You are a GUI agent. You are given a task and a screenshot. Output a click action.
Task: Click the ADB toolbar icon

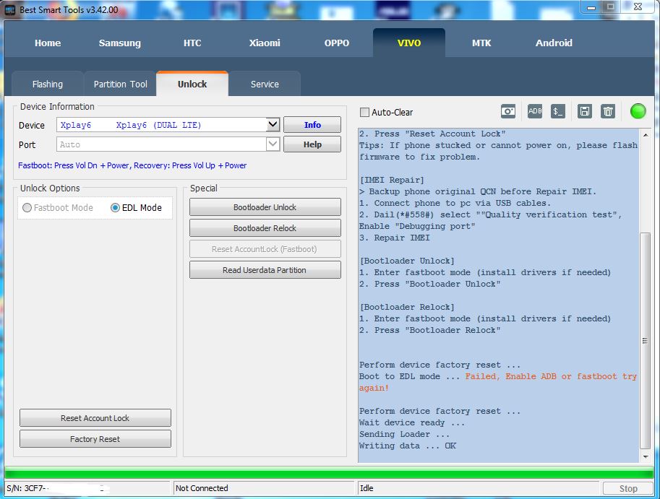[x=534, y=111]
